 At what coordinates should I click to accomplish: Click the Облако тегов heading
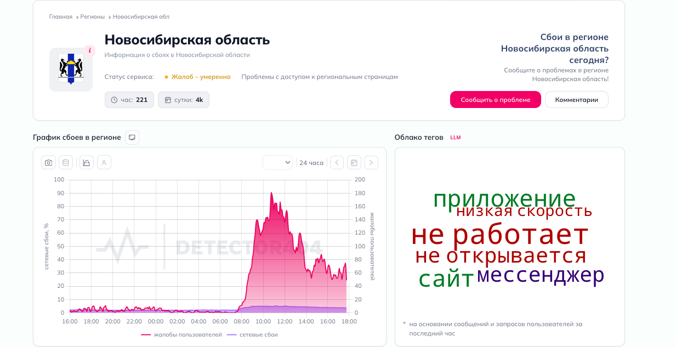[x=419, y=137]
